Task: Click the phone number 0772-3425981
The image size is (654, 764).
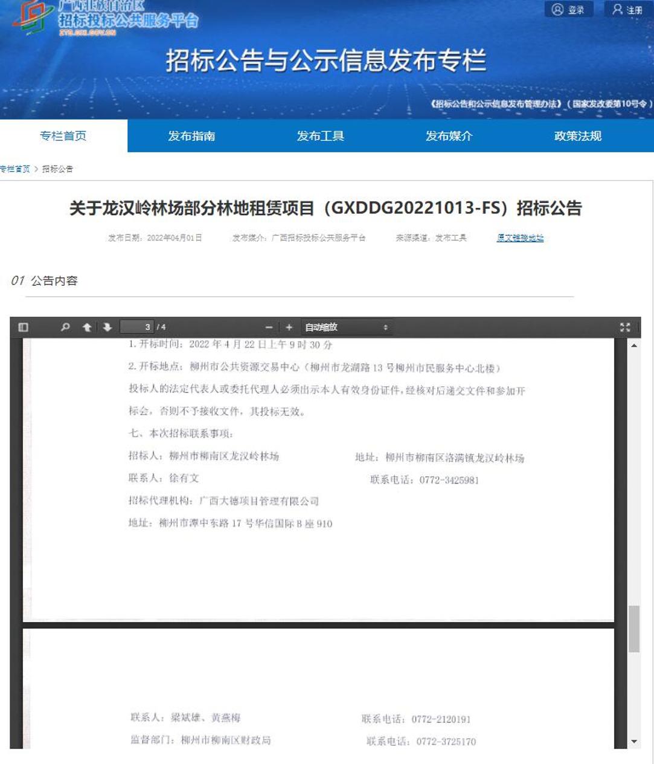Action: 449,480
